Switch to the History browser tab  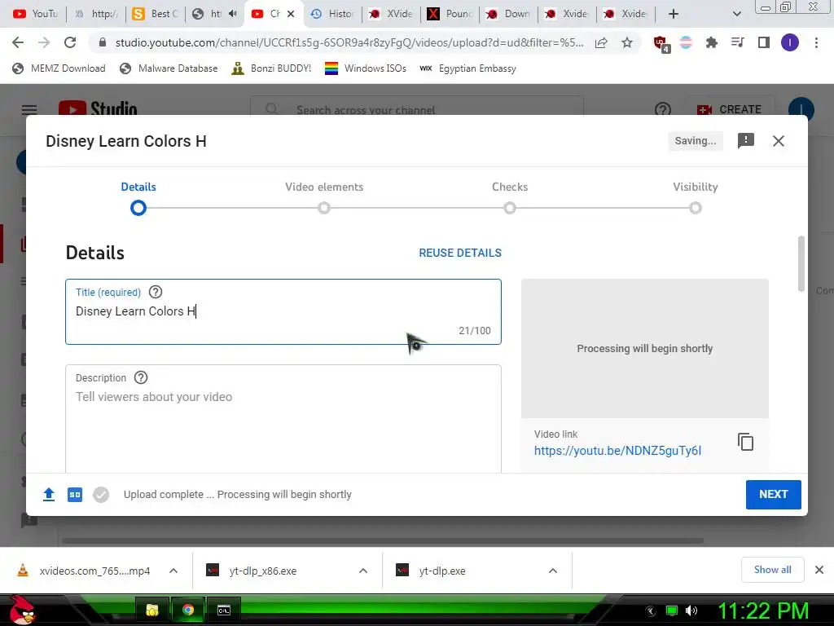332,14
